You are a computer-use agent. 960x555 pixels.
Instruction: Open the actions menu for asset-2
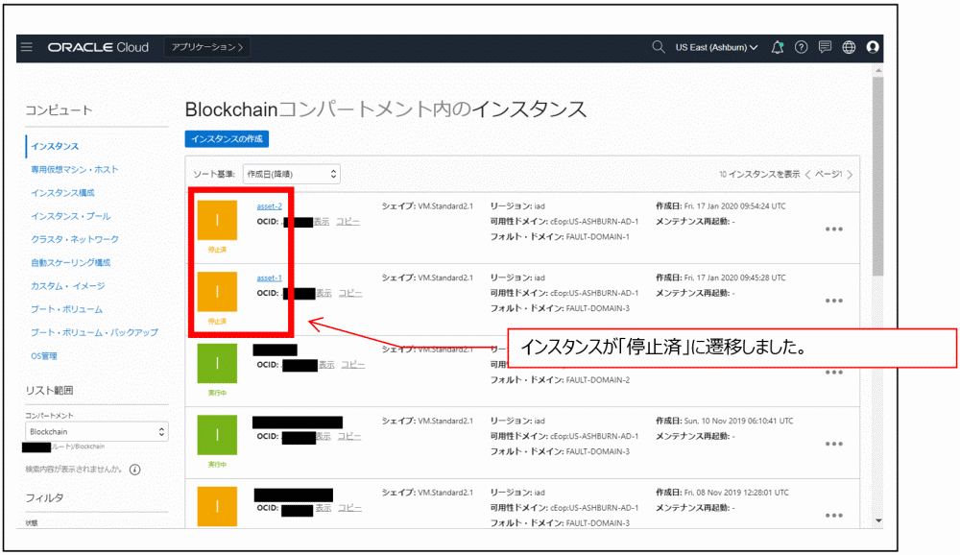click(x=834, y=229)
